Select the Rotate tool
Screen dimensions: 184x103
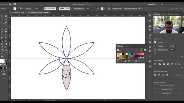pyautogui.click(x=2, y=35)
